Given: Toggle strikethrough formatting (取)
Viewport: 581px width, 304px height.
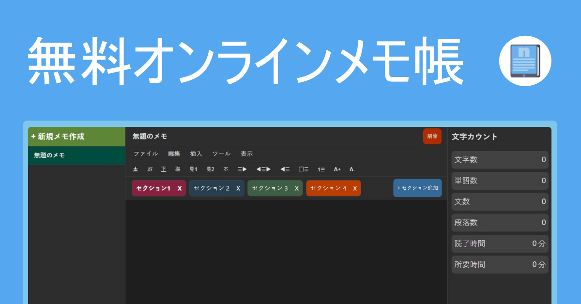Looking at the screenshot, I should pyautogui.click(x=178, y=169).
